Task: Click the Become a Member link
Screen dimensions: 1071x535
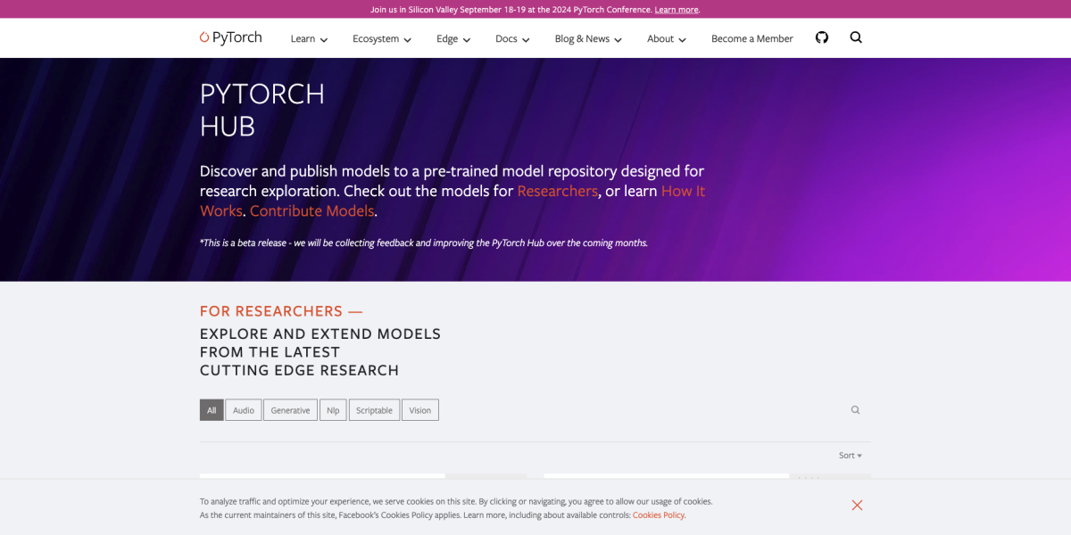Action: click(x=751, y=38)
